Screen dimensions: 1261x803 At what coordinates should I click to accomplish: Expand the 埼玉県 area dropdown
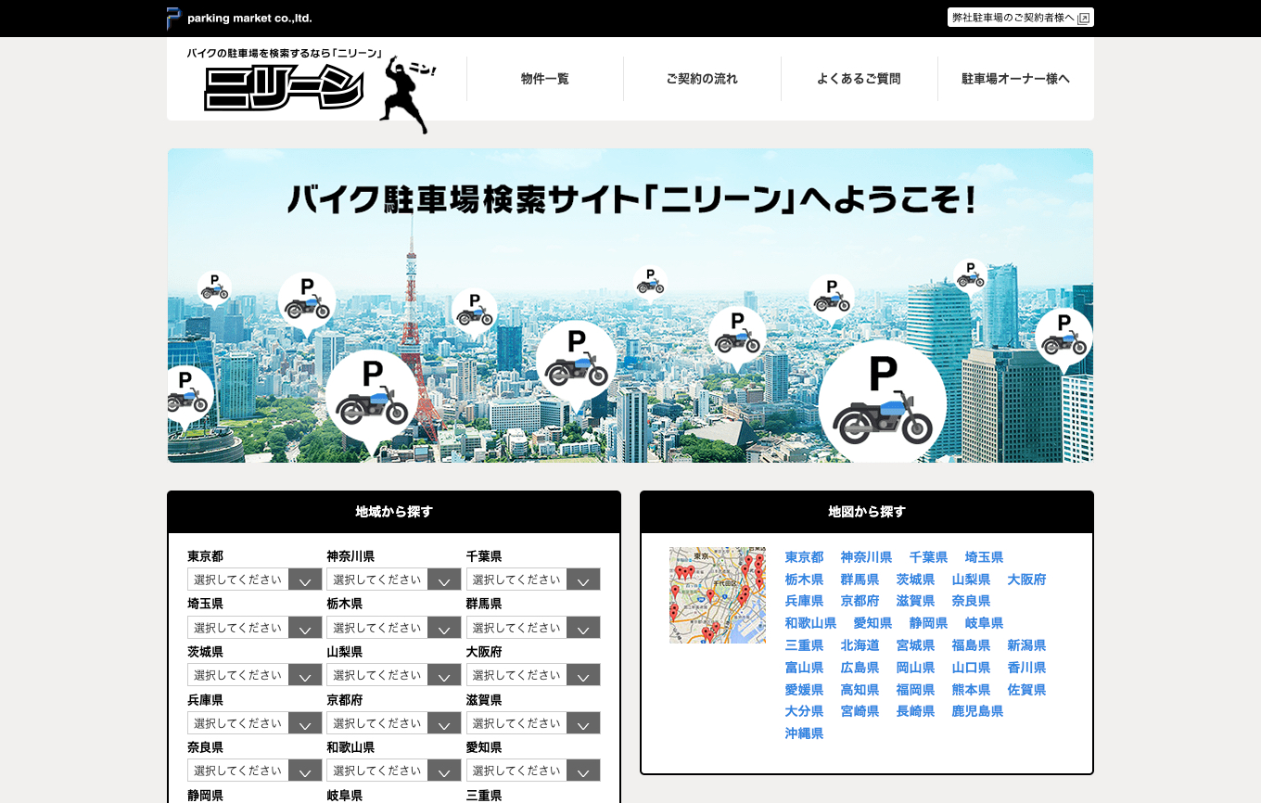255,628
